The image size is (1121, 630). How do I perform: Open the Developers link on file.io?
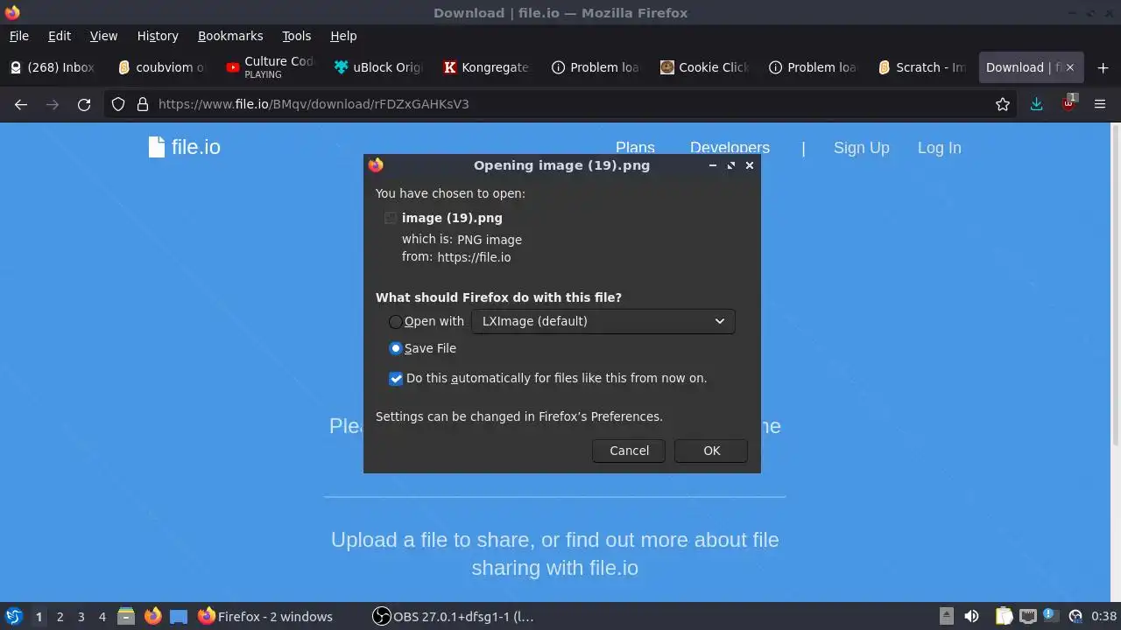point(730,148)
